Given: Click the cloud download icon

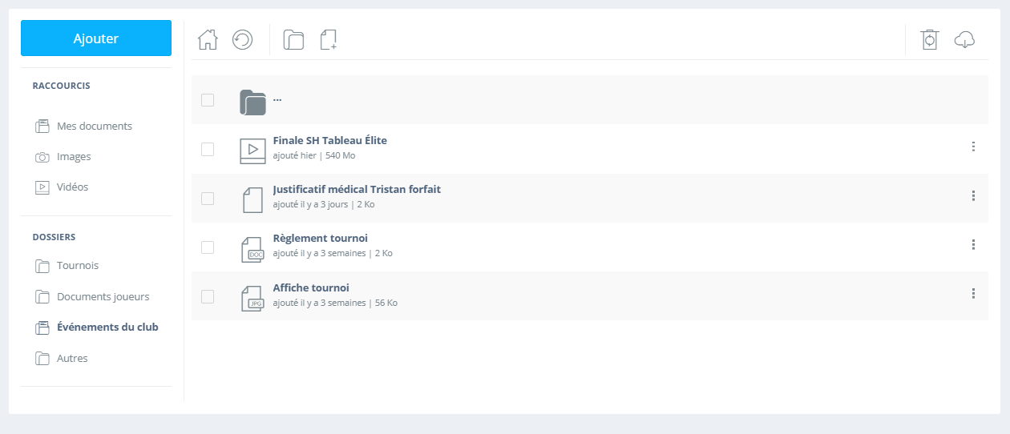Looking at the screenshot, I should pyautogui.click(x=965, y=39).
